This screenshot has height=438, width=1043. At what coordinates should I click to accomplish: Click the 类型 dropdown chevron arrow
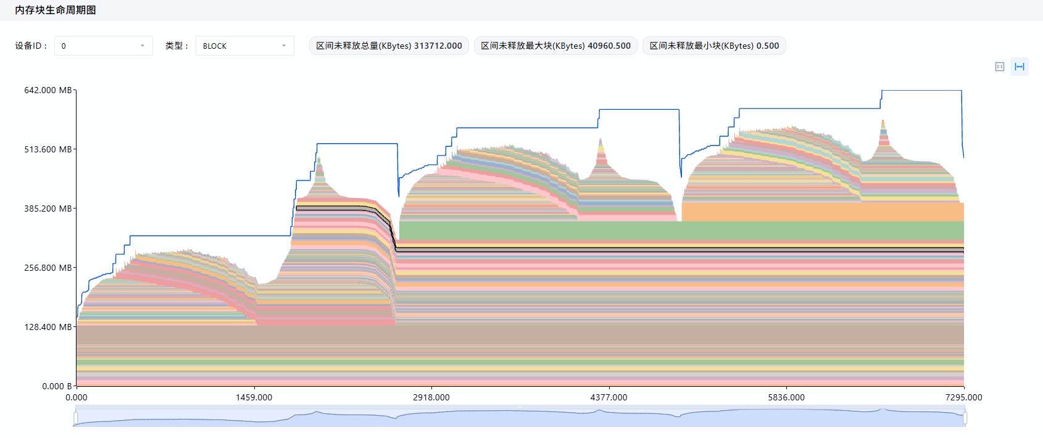point(284,46)
